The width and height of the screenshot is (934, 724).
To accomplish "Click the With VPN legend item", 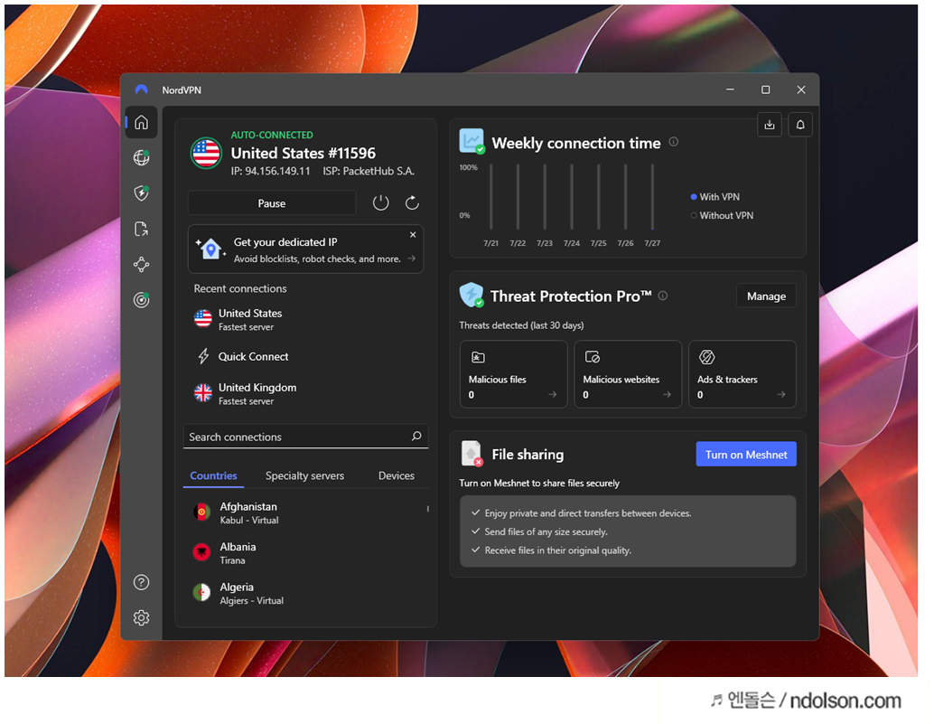I will (715, 197).
